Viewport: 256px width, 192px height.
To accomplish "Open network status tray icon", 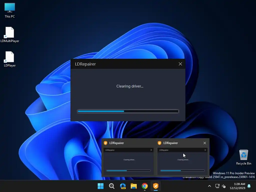I will coord(217,186).
